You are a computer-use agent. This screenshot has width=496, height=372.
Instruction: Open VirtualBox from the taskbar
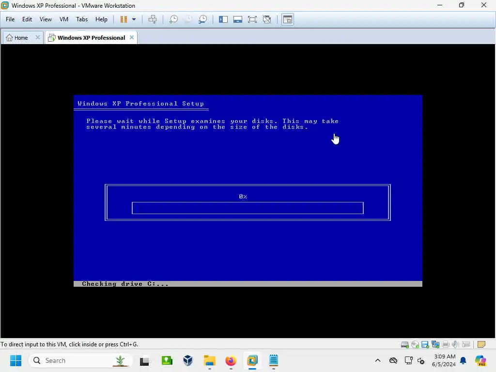pyautogui.click(x=188, y=360)
